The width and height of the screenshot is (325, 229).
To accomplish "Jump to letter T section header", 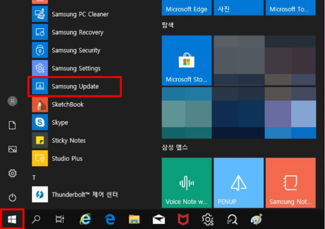I will coord(34,178).
